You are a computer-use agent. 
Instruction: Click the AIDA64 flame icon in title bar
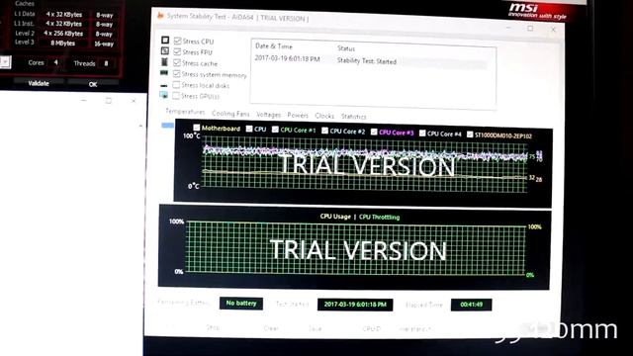pos(160,16)
